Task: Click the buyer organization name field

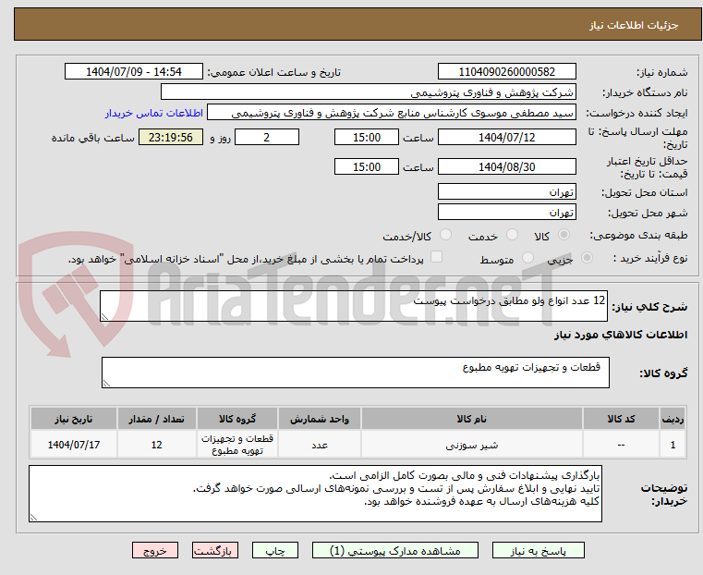Action: point(368,92)
